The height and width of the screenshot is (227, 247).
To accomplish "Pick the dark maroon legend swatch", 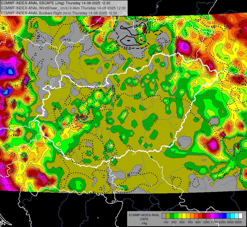I will coord(204,216).
